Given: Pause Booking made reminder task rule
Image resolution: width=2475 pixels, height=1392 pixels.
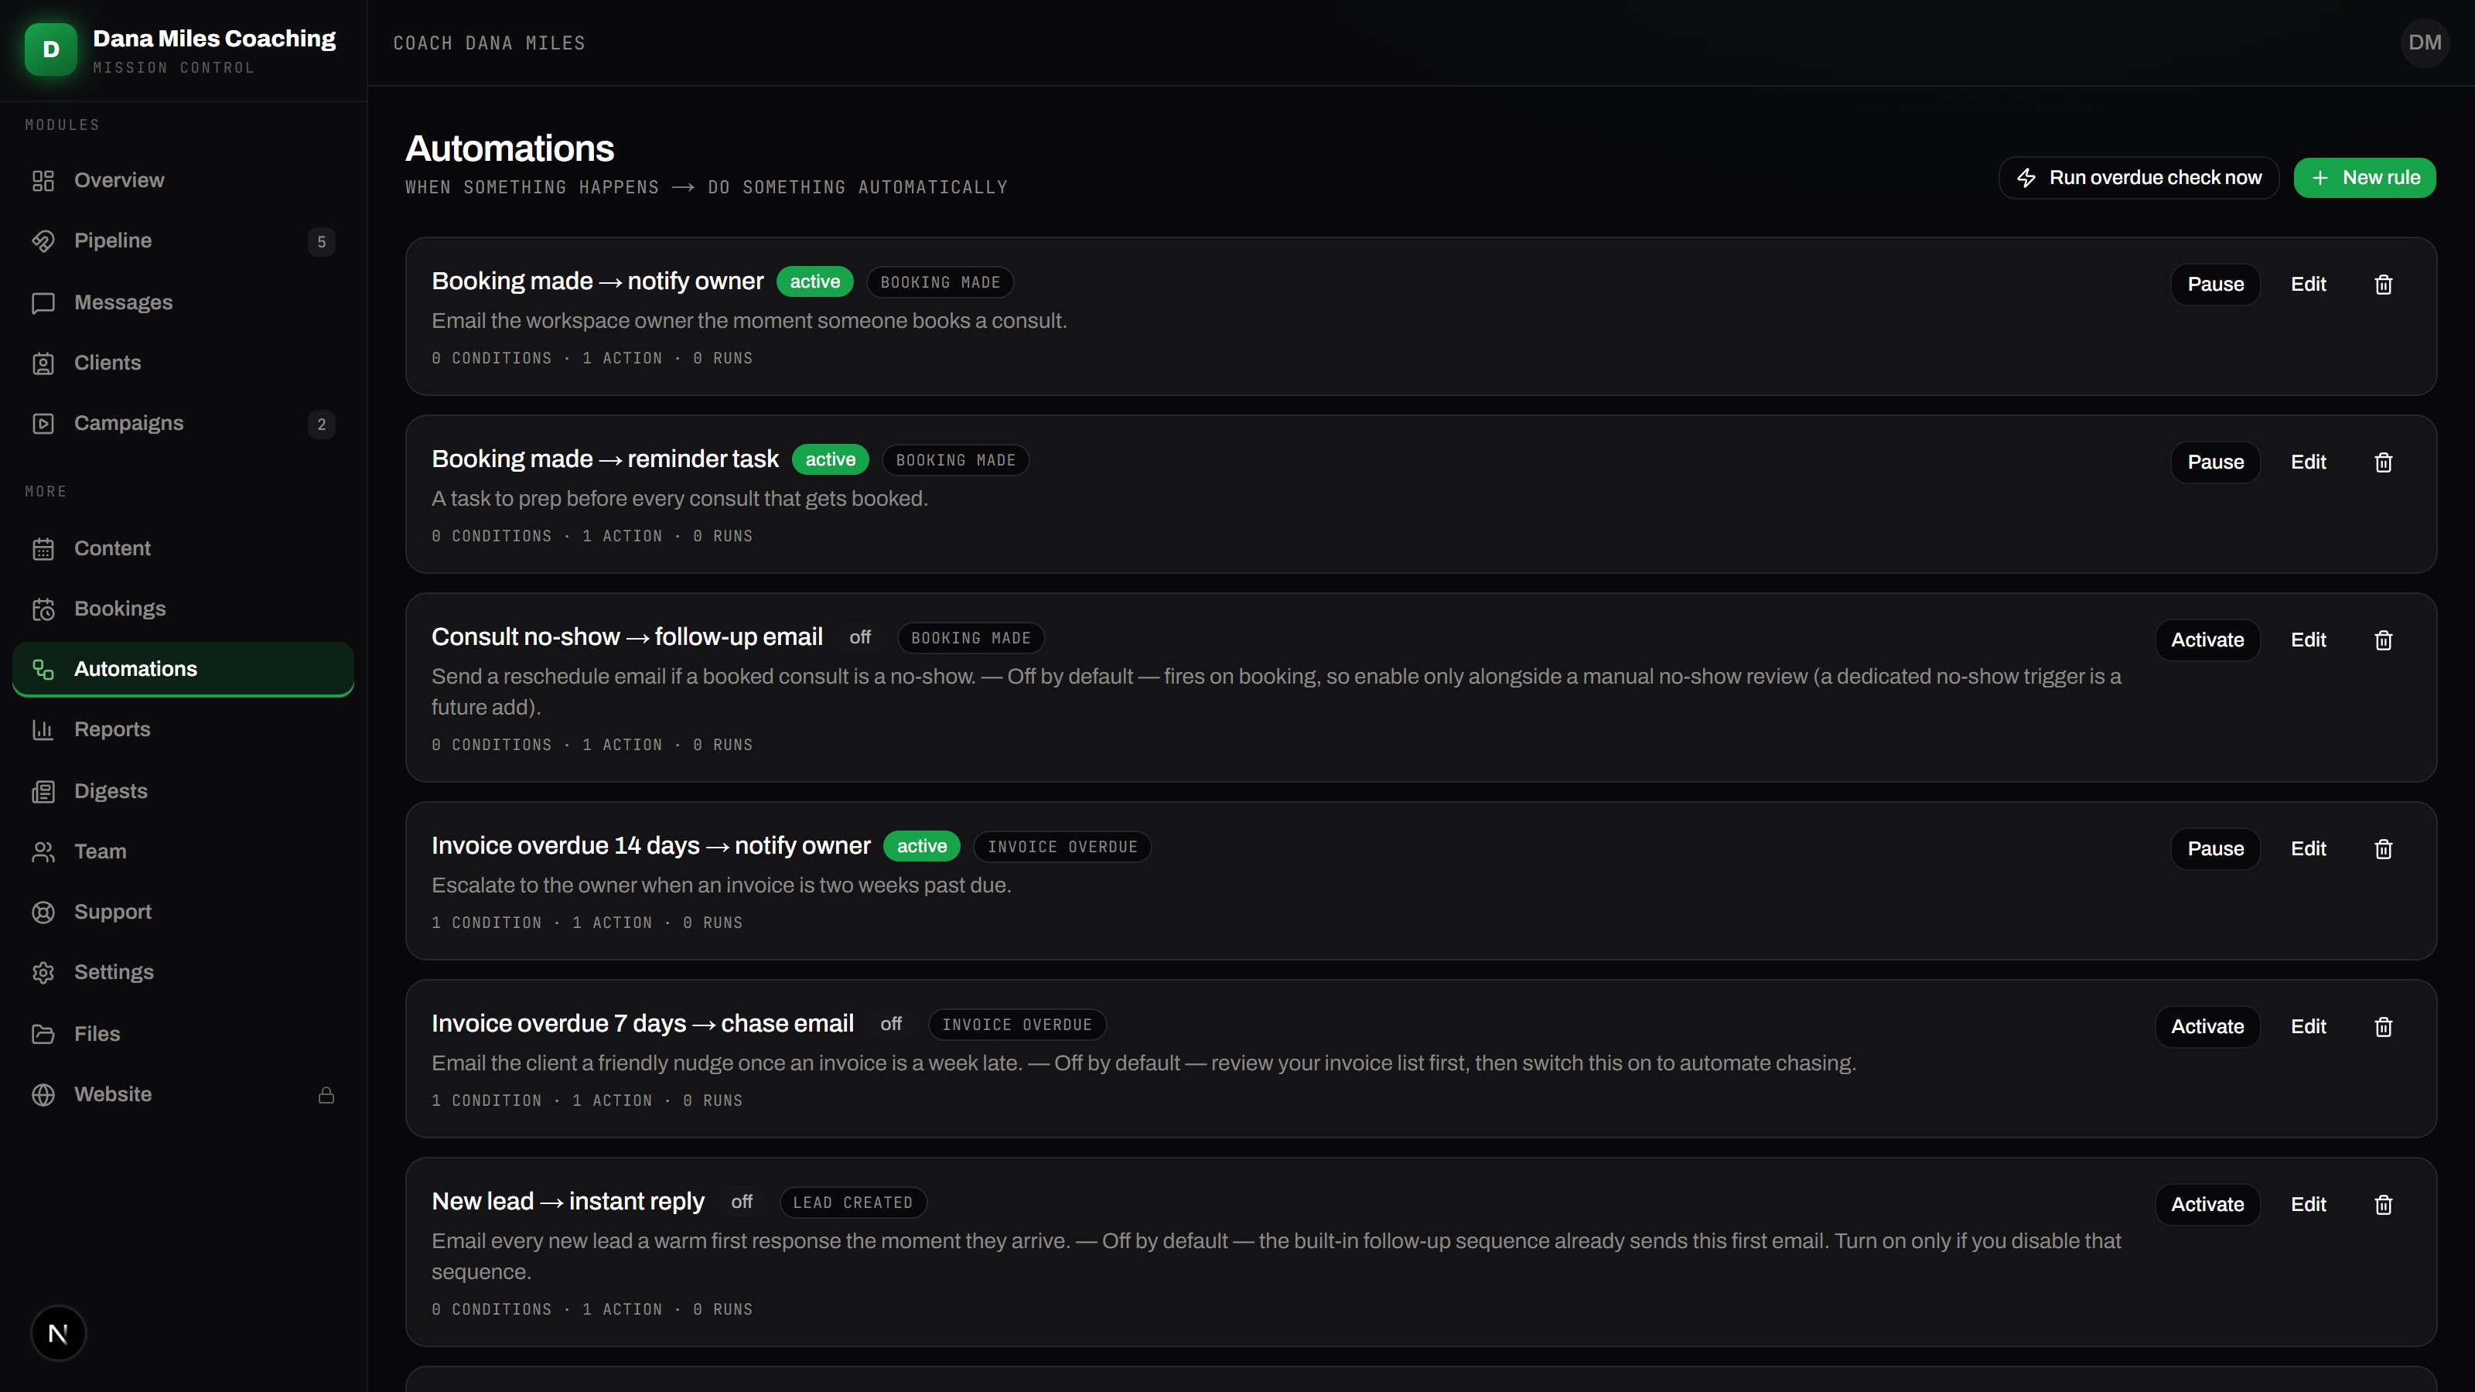Looking at the screenshot, I should point(2214,462).
